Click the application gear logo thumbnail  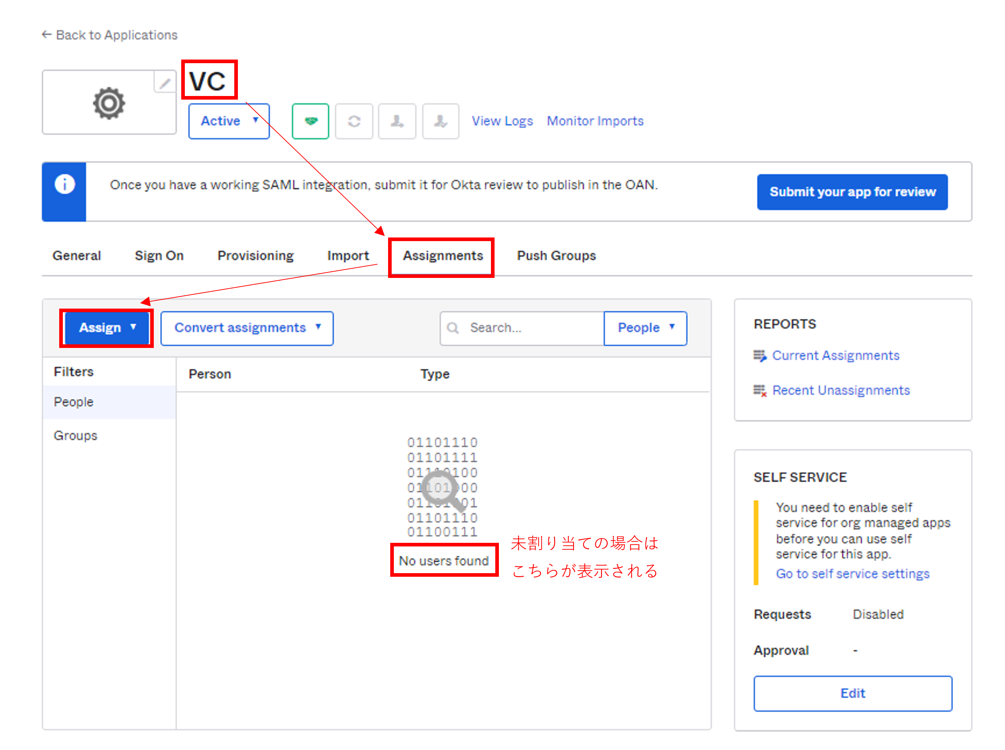click(109, 103)
